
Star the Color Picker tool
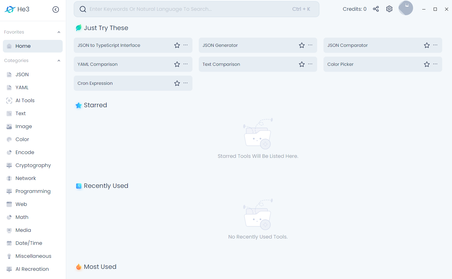[427, 65]
